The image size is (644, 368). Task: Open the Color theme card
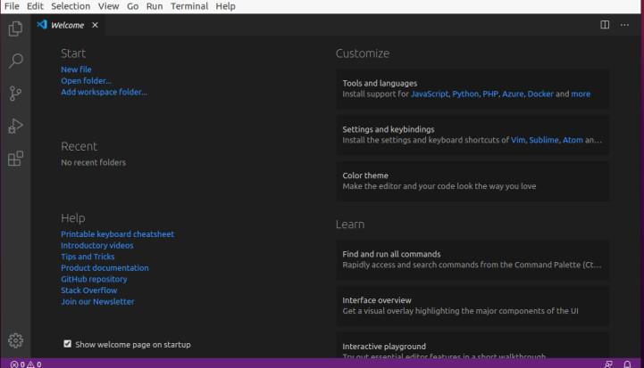pyautogui.click(x=473, y=181)
